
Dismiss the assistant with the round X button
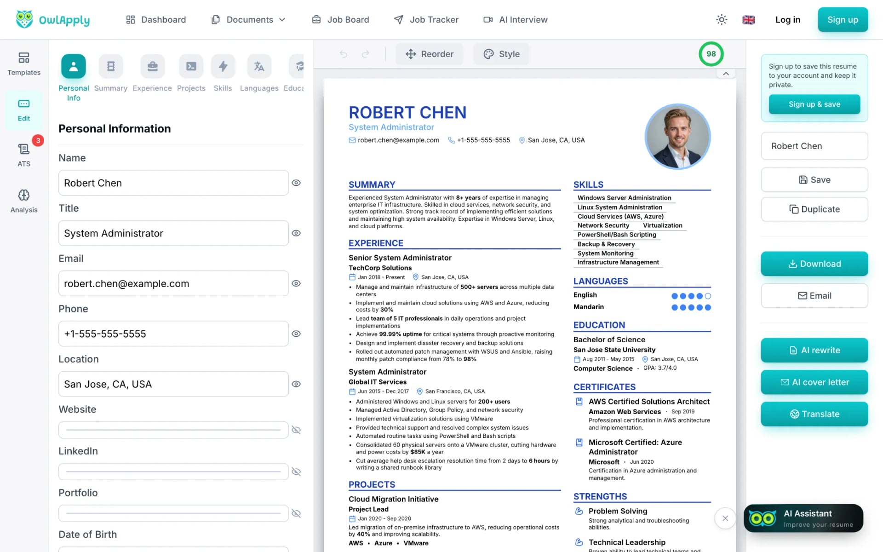pos(725,518)
